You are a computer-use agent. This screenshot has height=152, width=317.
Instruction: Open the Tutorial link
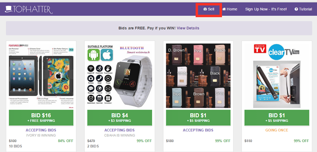click(303, 9)
